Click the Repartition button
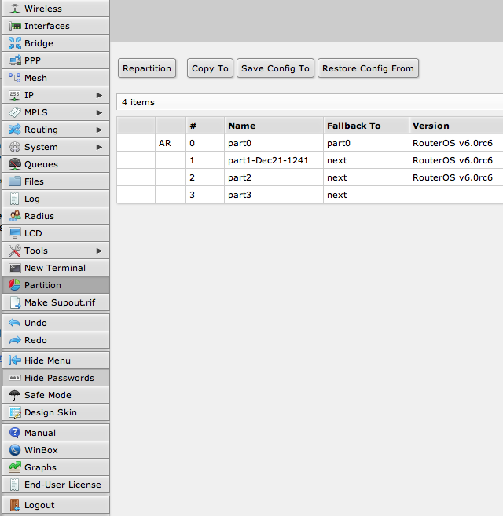The height and width of the screenshot is (516, 503). click(147, 68)
